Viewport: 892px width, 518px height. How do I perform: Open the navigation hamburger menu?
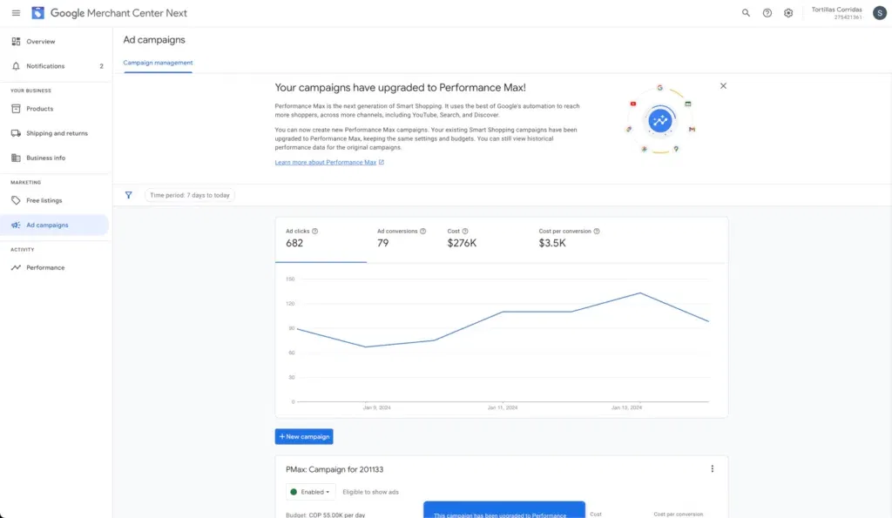pos(15,13)
